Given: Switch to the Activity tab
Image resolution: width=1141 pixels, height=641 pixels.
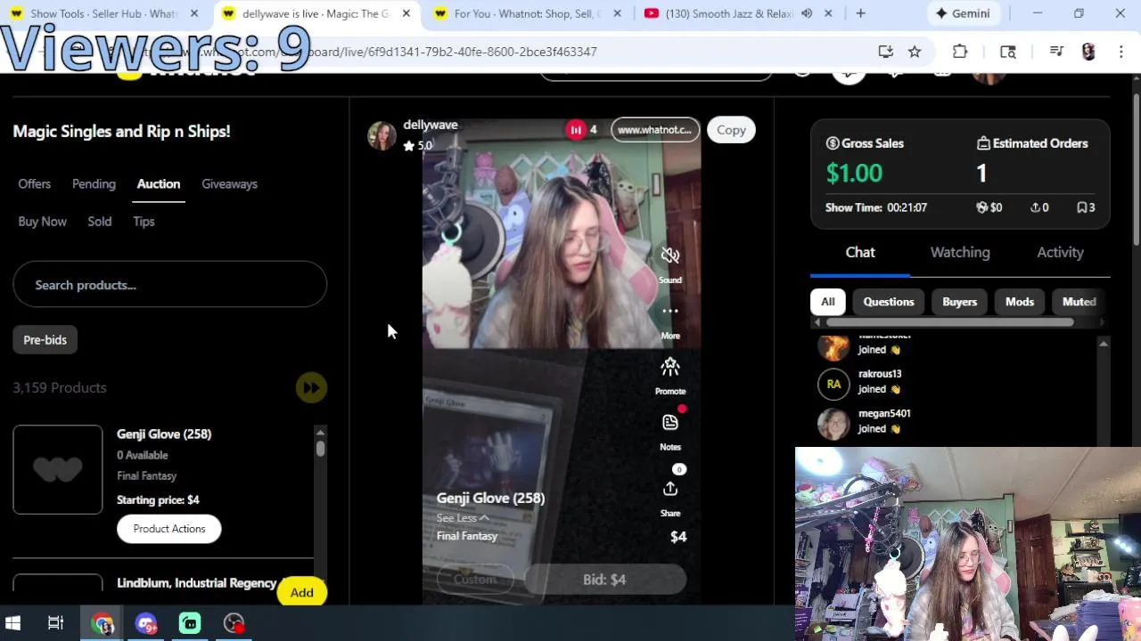Looking at the screenshot, I should click(1060, 252).
